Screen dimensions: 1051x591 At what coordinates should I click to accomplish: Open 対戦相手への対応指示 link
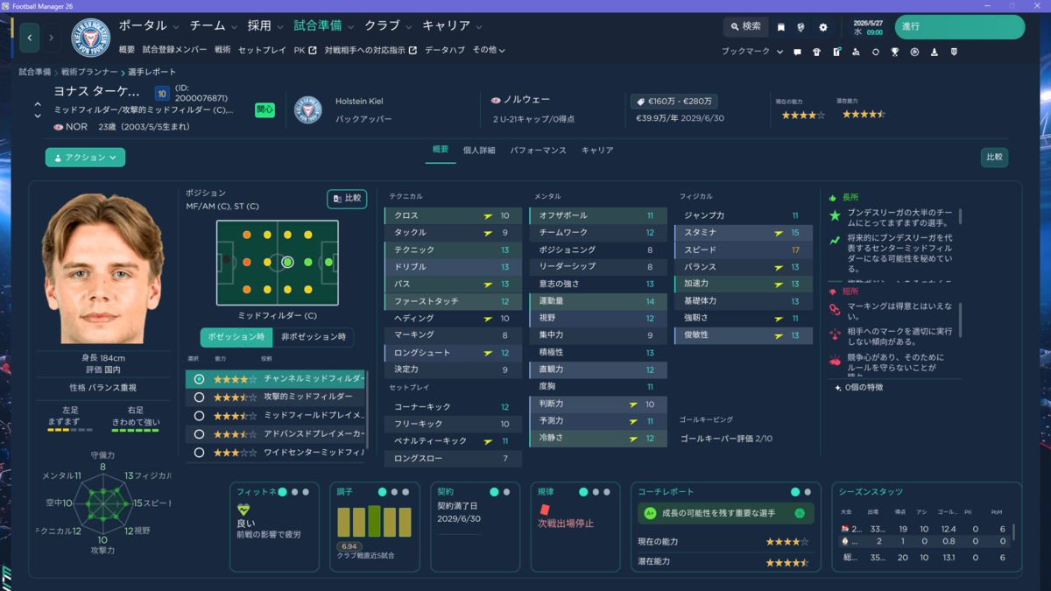370,50
